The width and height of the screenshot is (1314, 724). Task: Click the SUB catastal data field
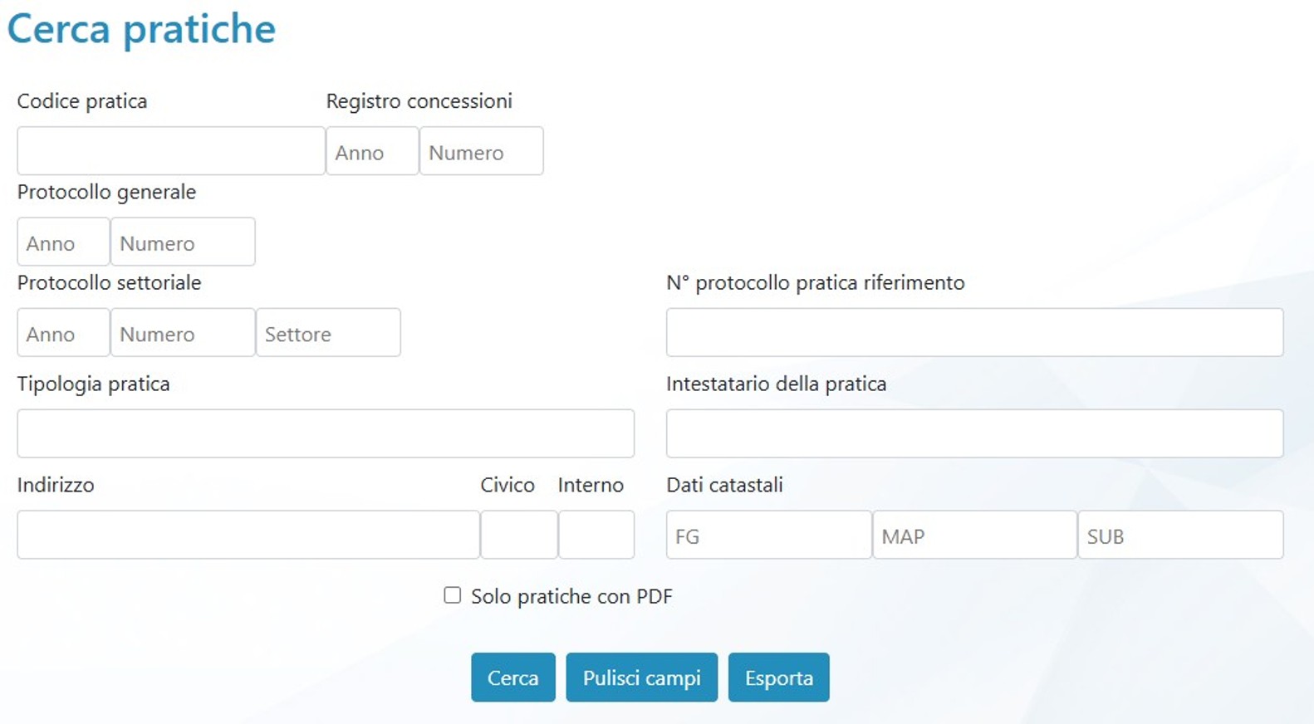tap(1180, 535)
